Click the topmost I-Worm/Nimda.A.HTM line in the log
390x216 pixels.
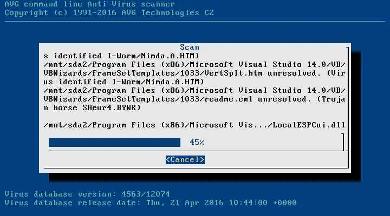[121, 56]
